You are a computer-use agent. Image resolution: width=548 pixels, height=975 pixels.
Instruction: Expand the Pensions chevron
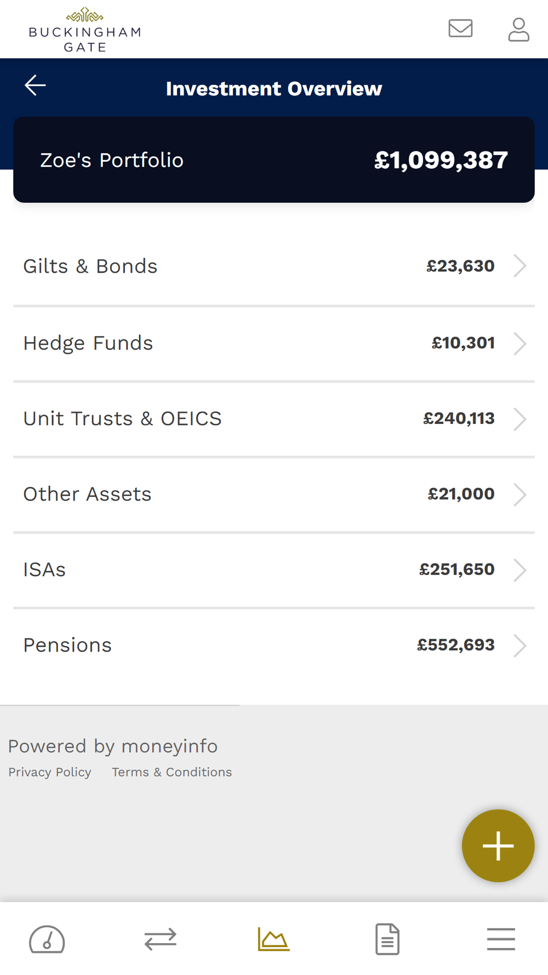pos(520,645)
